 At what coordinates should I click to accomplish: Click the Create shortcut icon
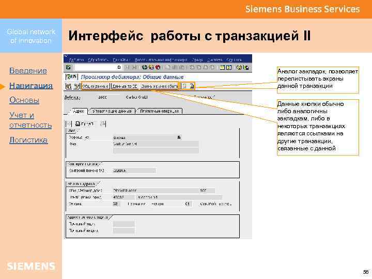(x=229, y=67)
